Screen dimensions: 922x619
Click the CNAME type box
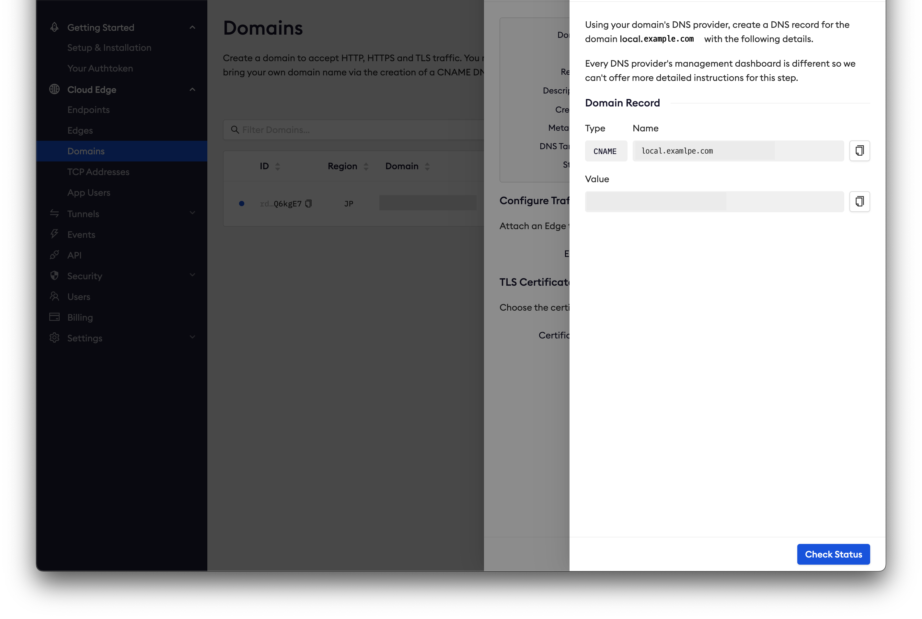pos(606,151)
